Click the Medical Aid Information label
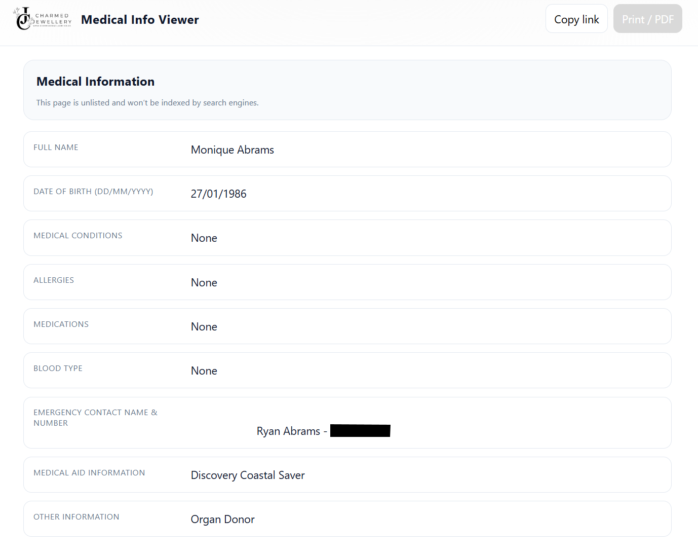This screenshot has width=698, height=554. click(x=89, y=473)
